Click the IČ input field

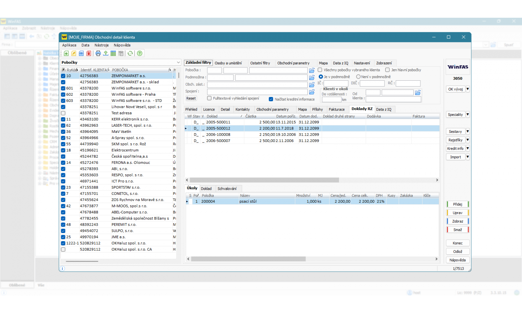[x=336, y=83]
